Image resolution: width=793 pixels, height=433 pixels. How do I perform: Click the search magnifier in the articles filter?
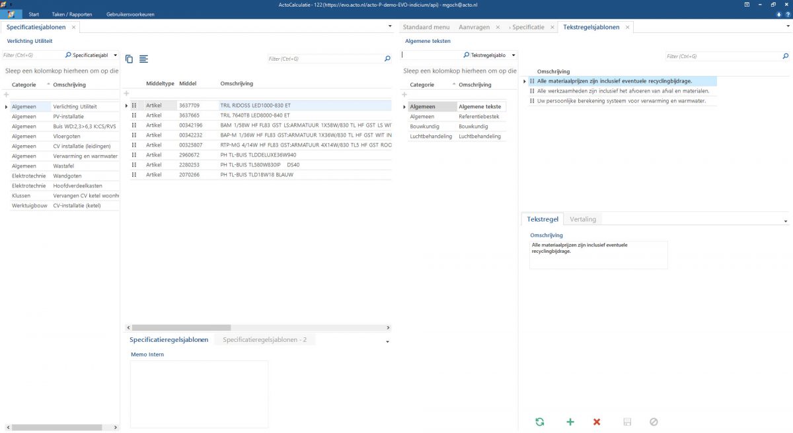point(387,59)
